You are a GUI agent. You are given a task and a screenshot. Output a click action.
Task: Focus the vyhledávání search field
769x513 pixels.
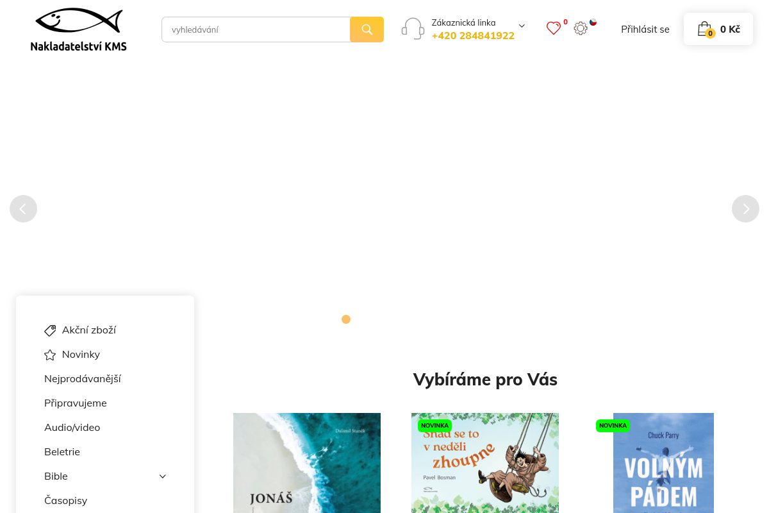pos(256,29)
